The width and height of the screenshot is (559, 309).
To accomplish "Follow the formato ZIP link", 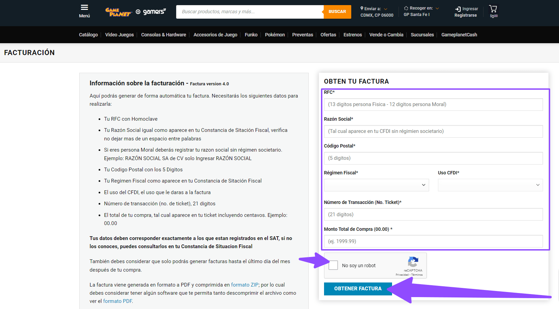I will click(x=244, y=285).
